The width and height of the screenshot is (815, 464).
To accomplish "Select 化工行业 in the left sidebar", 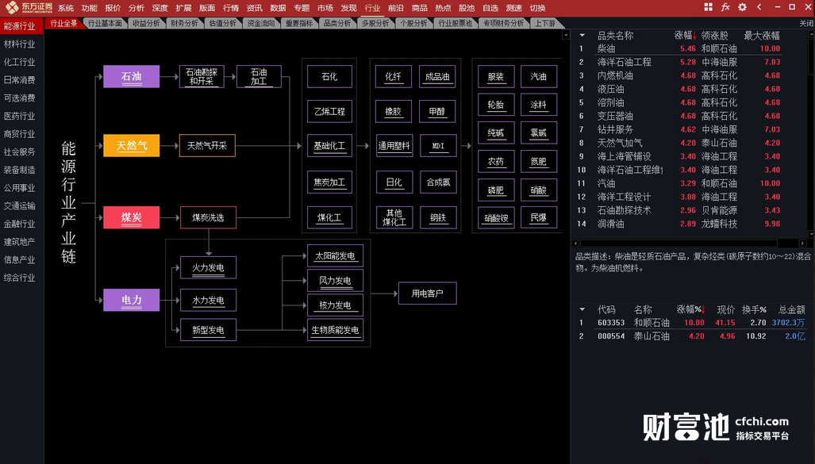I will 19,62.
